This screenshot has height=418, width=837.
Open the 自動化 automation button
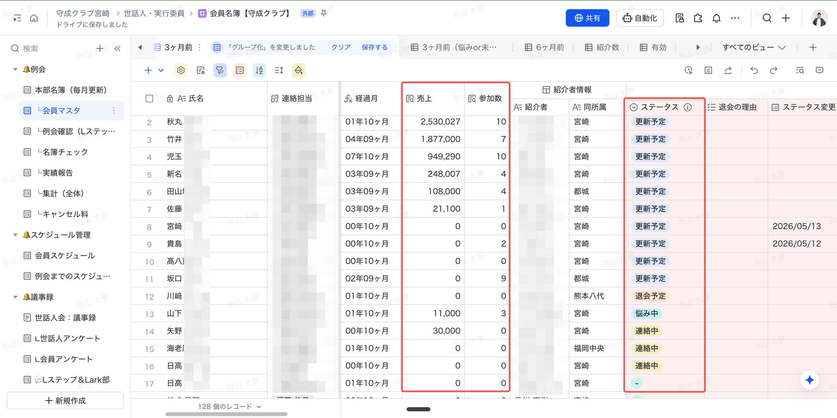coord(639,18)
